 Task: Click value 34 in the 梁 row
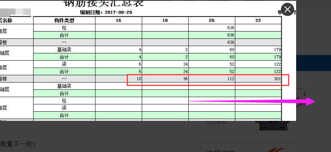pos(186,64)
